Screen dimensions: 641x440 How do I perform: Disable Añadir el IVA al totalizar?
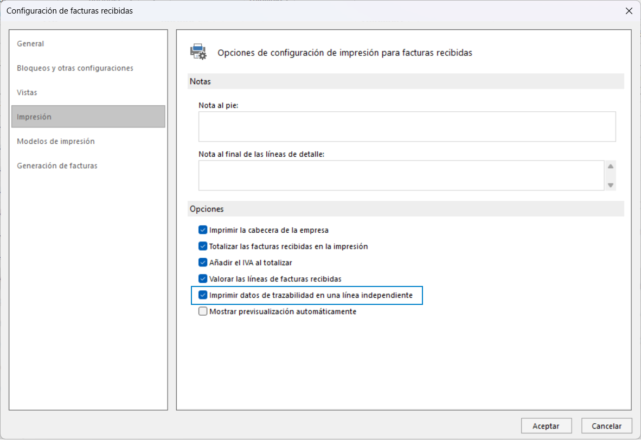(203, 263)
